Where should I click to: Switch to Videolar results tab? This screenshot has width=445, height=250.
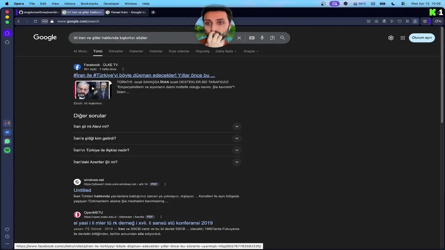click(x=156, y=51)
